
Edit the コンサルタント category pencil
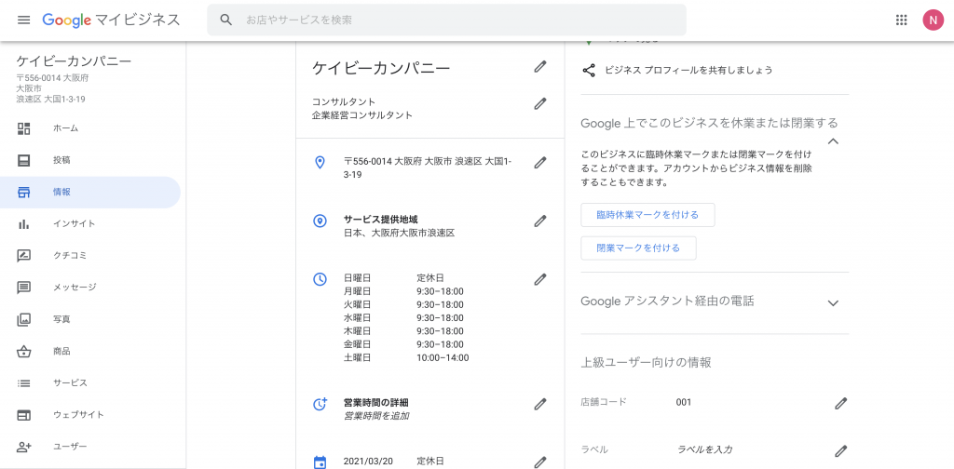click(x=540, y=104)
